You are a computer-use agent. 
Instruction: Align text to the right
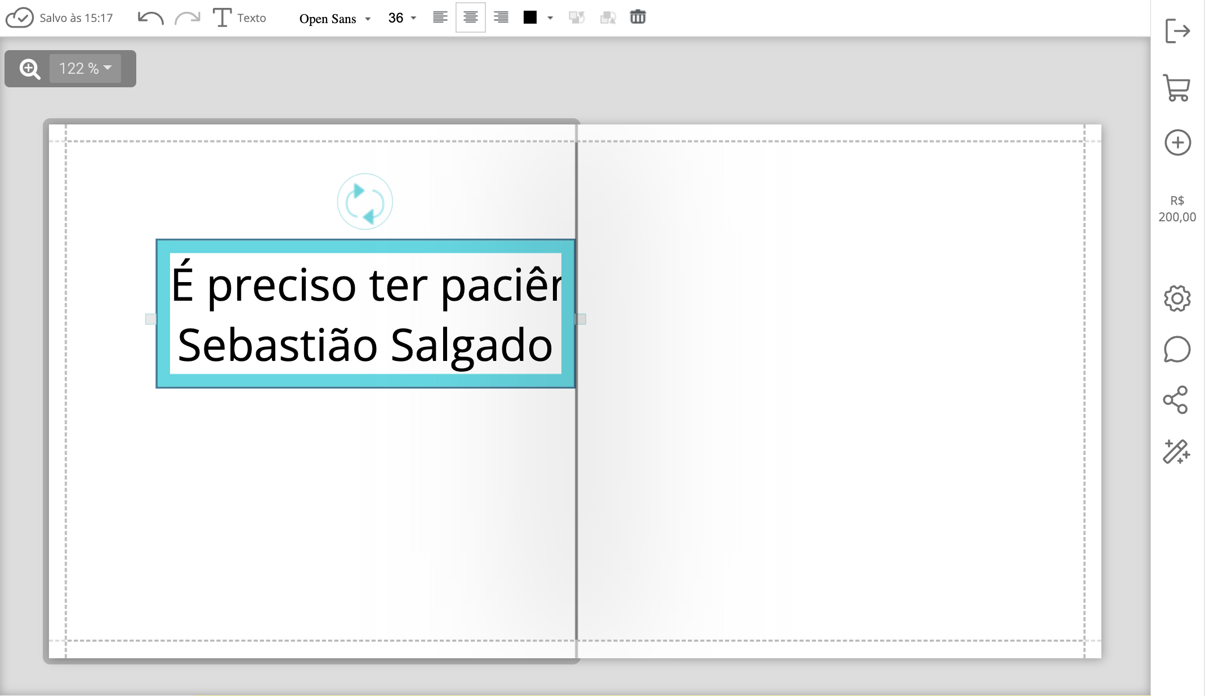501,17
